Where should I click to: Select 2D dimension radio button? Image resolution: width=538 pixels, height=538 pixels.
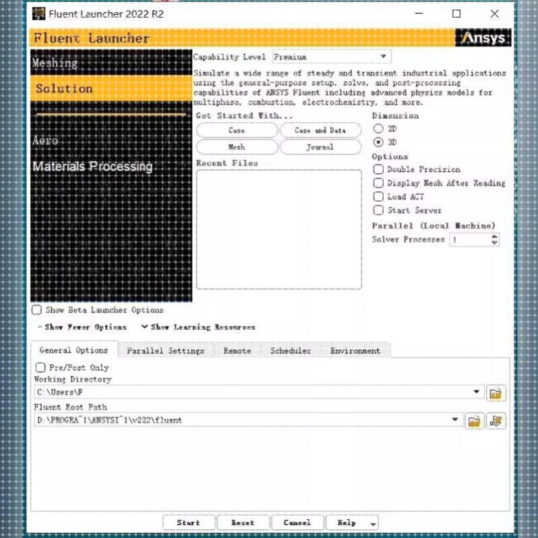point(378,129)
